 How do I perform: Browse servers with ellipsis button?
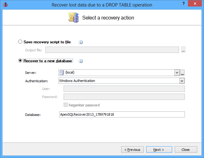coord(182,73)
